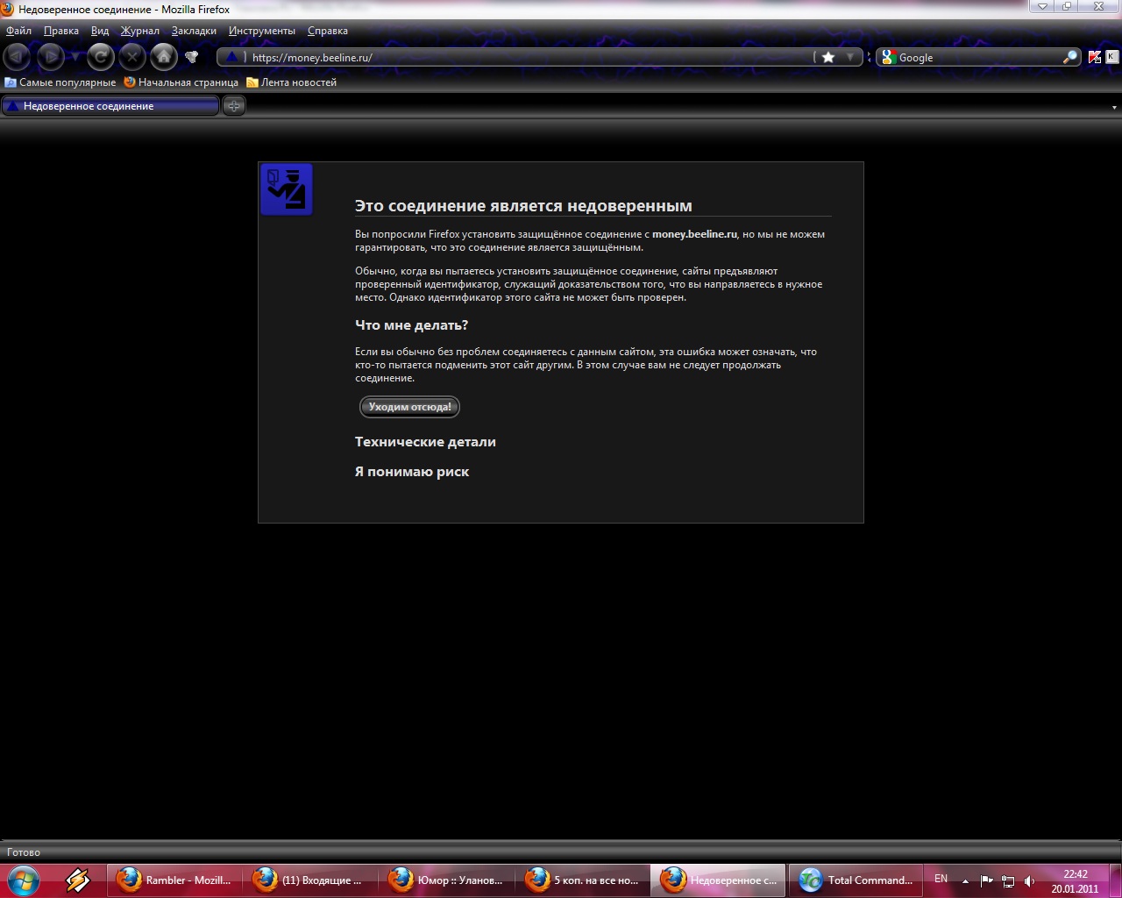Open a new tab with plus button
The height and width of the screenshot is (898, 1122).
click(234, 106)
